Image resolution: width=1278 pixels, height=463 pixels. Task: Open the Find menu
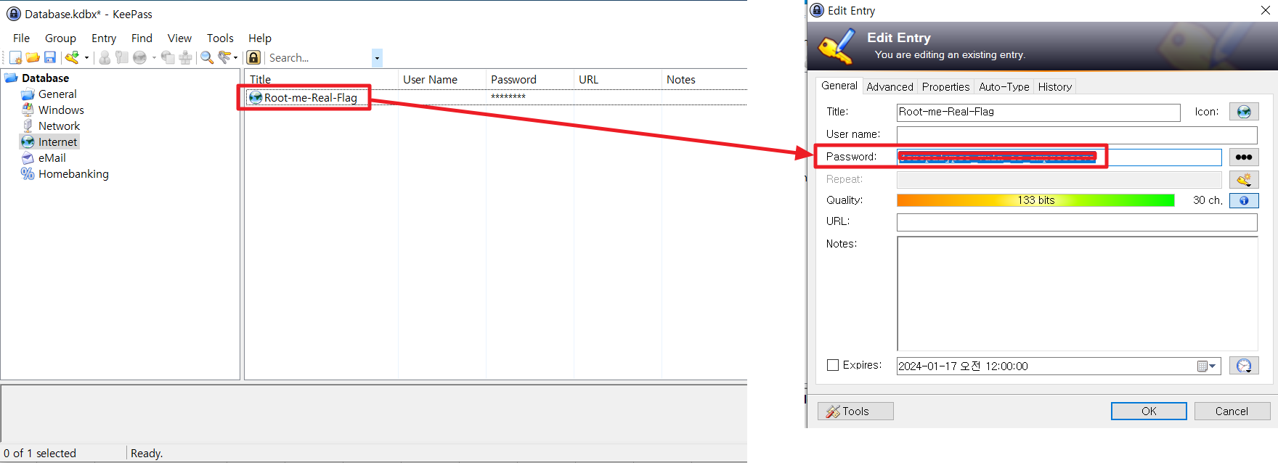point(142,38)
